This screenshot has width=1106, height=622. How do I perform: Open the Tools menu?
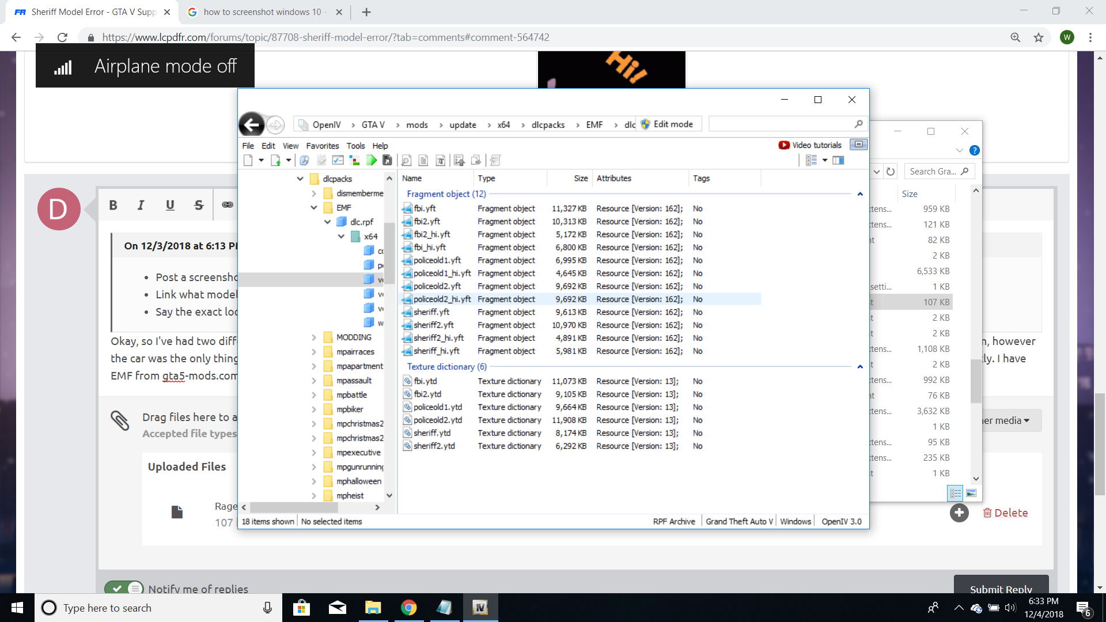(355, 146)
